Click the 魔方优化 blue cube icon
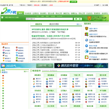 pyautogui.click(x=34, y=97)
